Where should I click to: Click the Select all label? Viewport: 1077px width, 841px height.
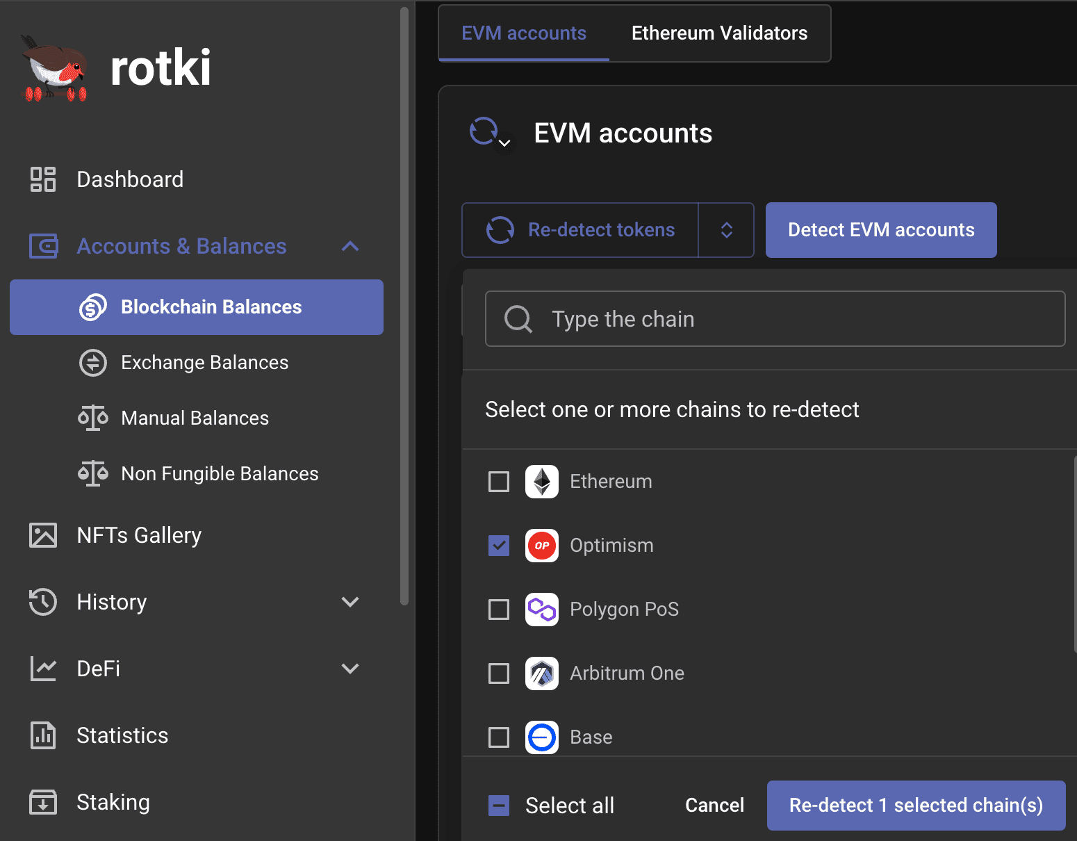coord(570,806)
